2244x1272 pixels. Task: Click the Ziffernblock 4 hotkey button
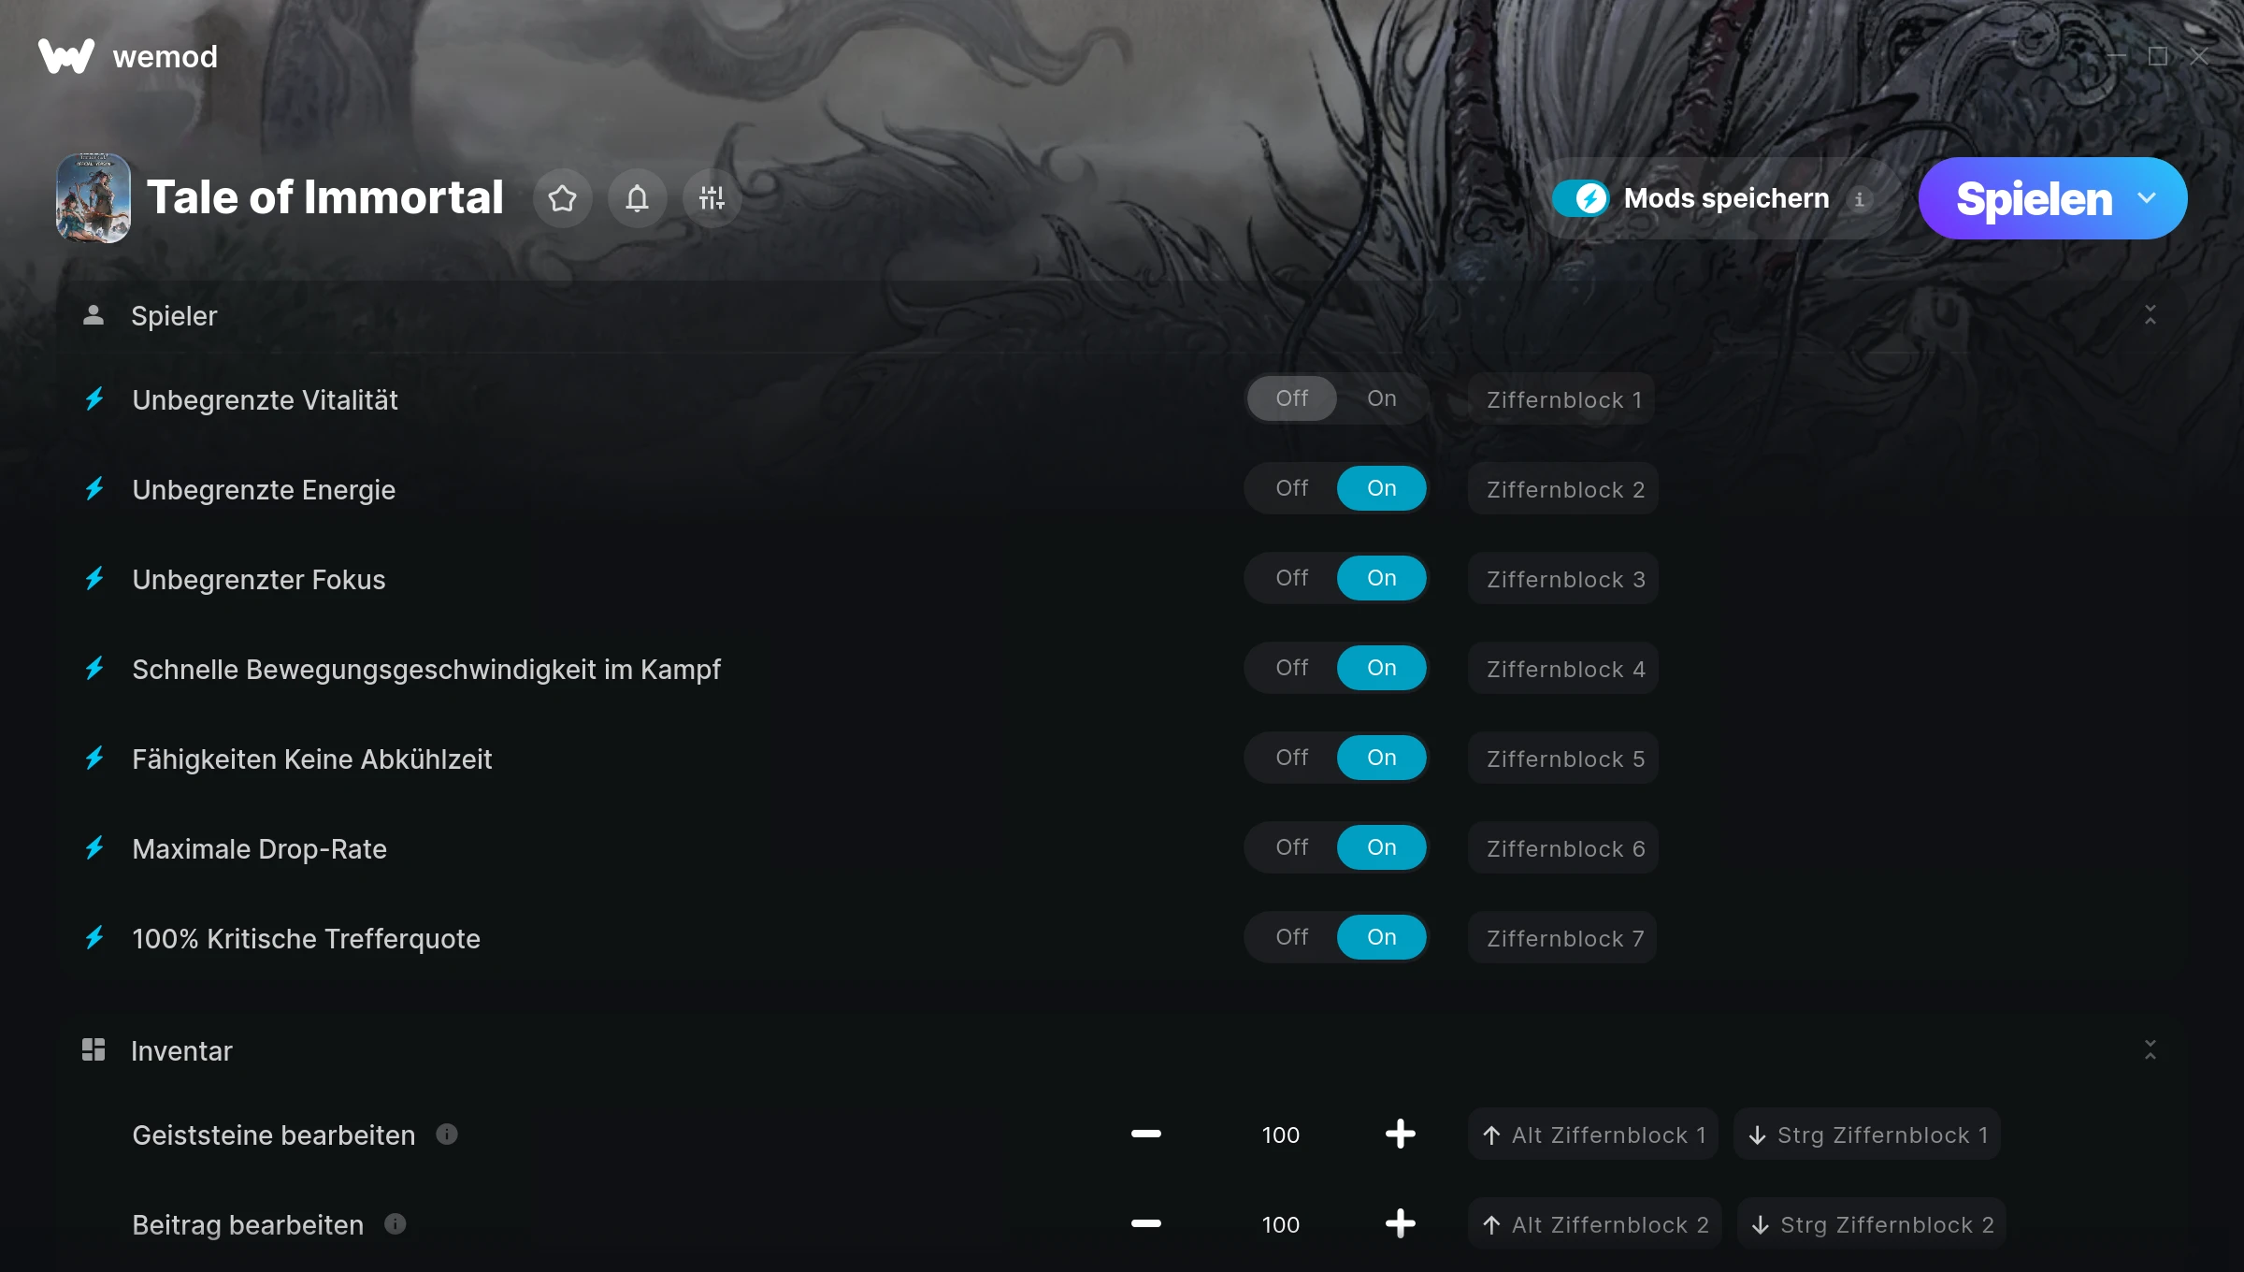click(1563, 669)
